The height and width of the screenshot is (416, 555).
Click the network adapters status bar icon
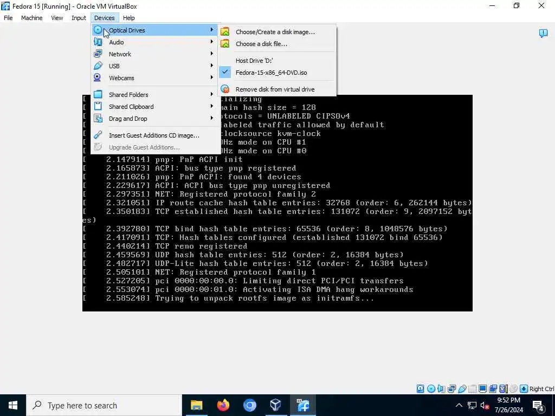coord(451,389)
